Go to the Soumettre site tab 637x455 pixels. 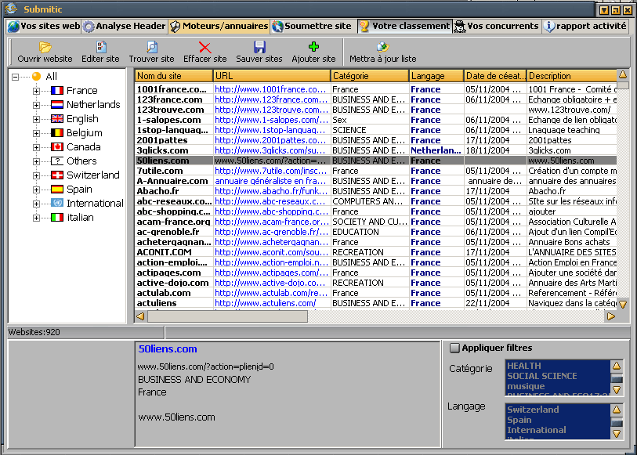click(x=313, y=27)
